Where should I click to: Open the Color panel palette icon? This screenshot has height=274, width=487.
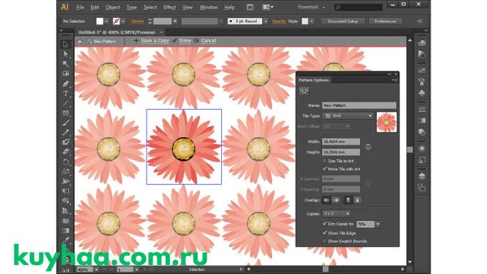pos(422,43)
